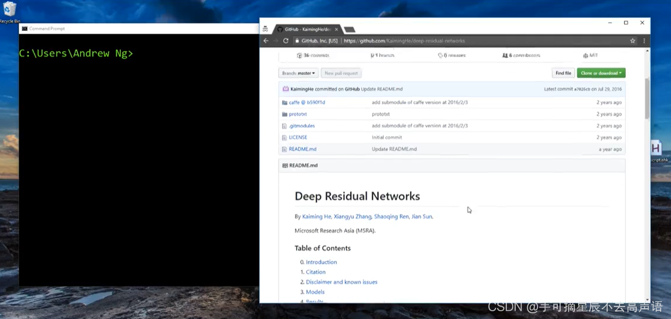The image size is (671, 319).
Task: Open KaimingHe committer profile link
Action: click(302, 89)
